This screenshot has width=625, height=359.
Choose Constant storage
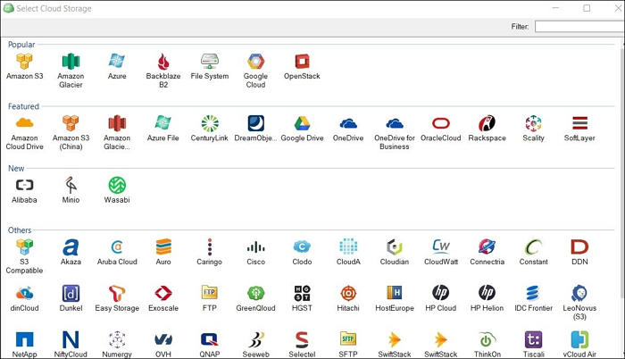[x=533, y=252]
